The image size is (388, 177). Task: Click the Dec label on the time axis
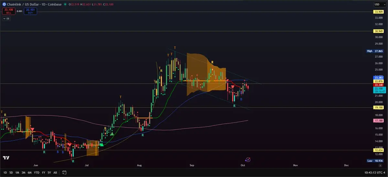pos(346,165)
